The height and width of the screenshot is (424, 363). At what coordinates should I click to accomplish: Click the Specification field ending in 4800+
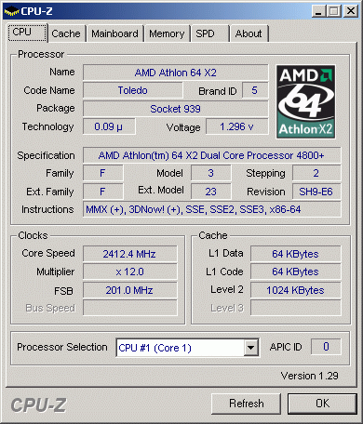tap(211, 155)
